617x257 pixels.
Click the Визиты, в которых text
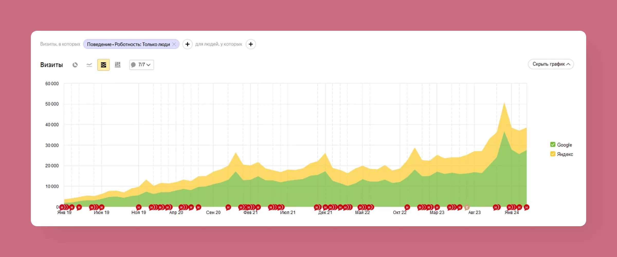pyautogui.click(x=60, y=44)
